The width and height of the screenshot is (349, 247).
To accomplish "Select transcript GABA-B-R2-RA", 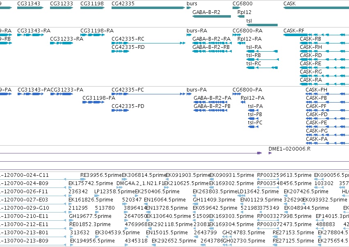I will click(212, 43).
